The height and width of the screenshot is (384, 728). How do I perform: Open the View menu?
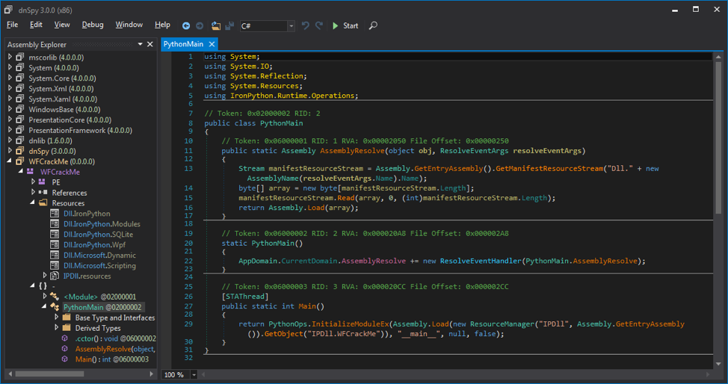pyautogui.click(x=61, y=25)
